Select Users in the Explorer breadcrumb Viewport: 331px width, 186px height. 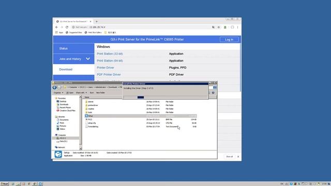[91, 87]
